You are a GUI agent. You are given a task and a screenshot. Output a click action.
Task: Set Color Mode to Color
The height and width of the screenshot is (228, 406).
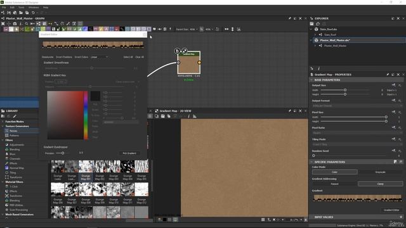pyautogui.click(x=334, y=172)
